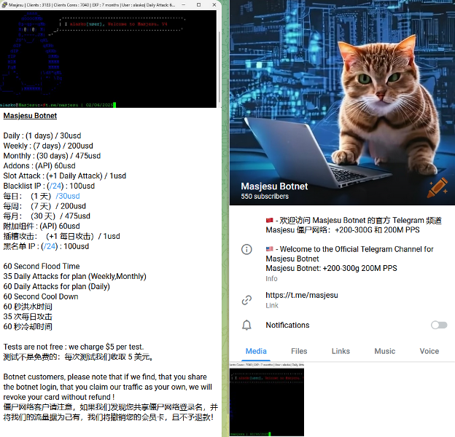The image size is (455, 437).
Task: Click the underlined Masjesu Botnet heading
Action: (30, 116)
